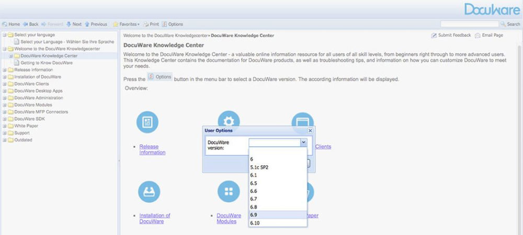Viewport: 523px width, 235px height.
Task: Open the Favorites dropdown menu
Action: pos(126,25)
